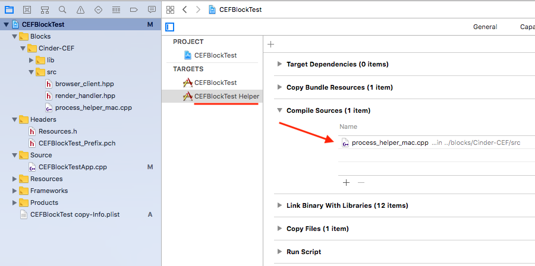This screenshot has height=266, width=535.
Task: Expand the lib folder
Action: coord(32,61)
